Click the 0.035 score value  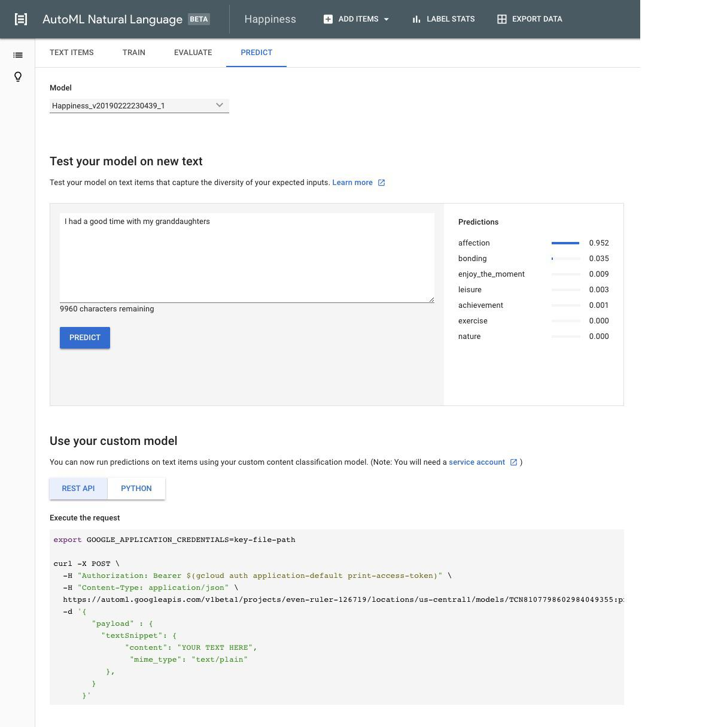coord(599,259)
